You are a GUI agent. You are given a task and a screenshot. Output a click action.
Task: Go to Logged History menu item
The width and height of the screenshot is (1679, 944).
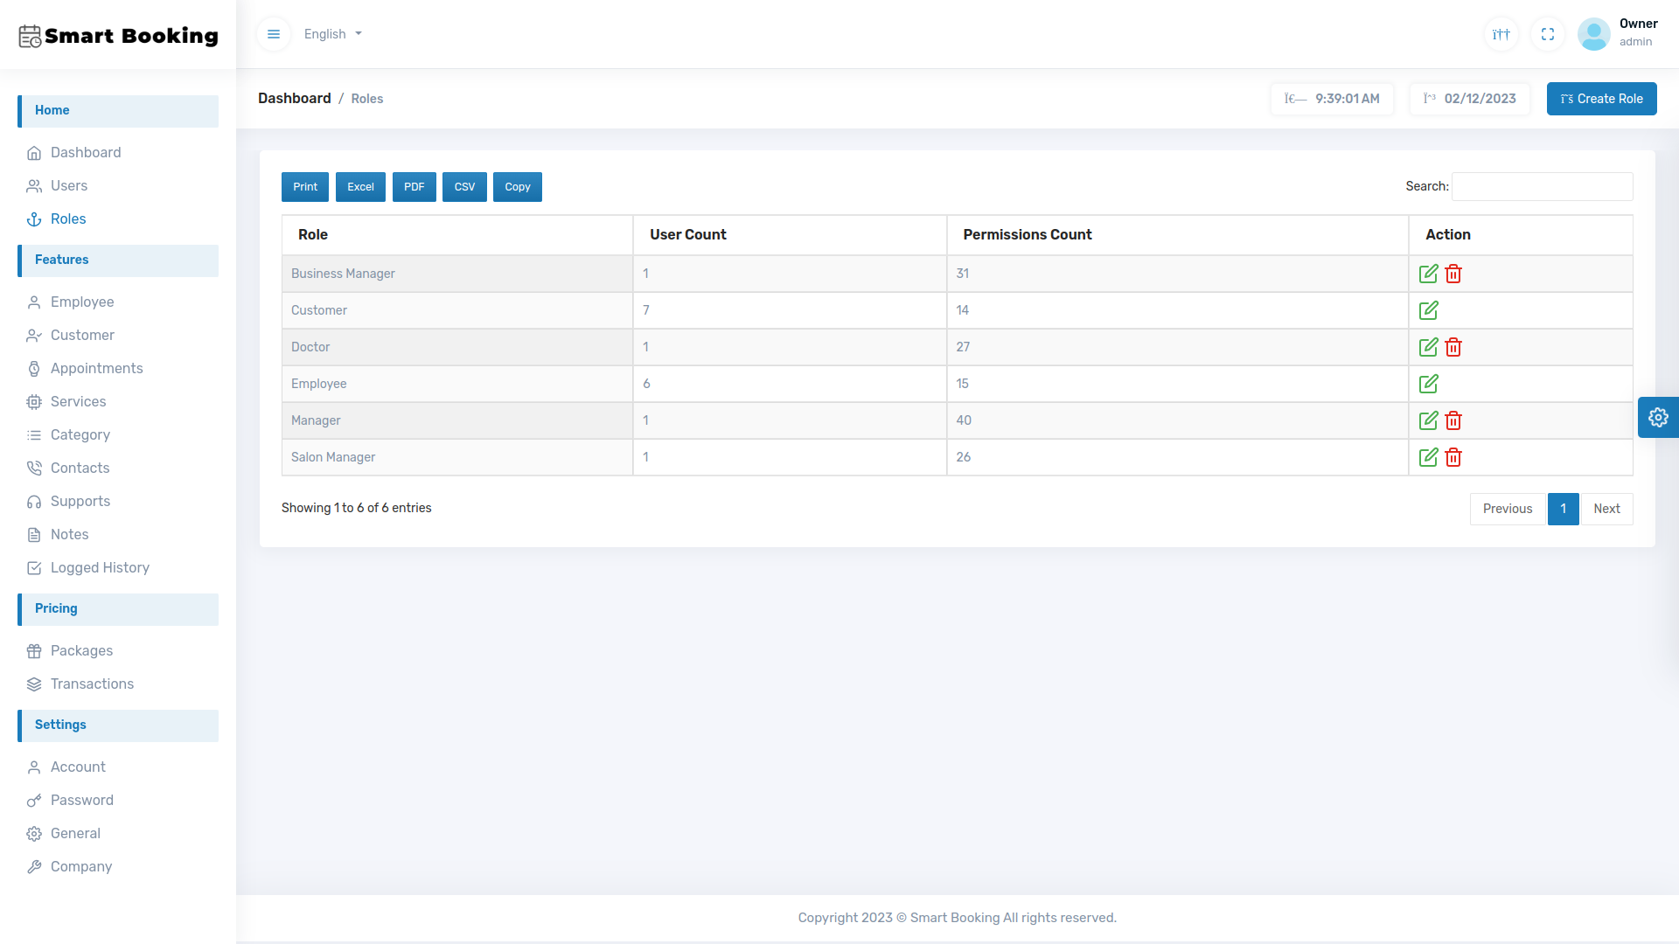pos(100,567)
